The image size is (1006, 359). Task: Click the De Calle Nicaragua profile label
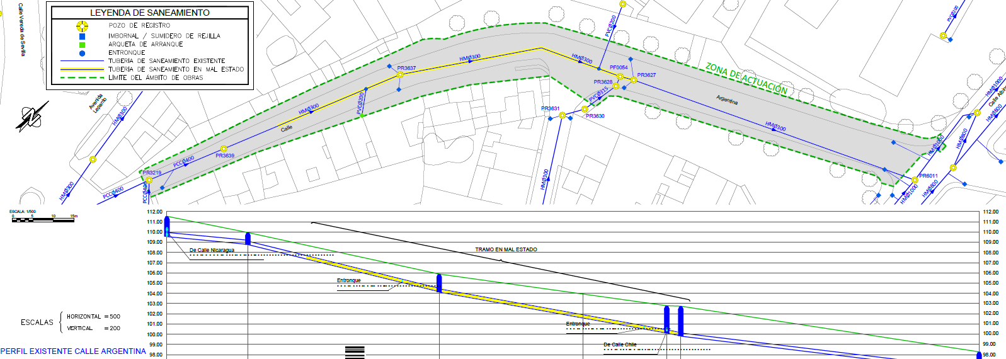[x=212, y=251]
